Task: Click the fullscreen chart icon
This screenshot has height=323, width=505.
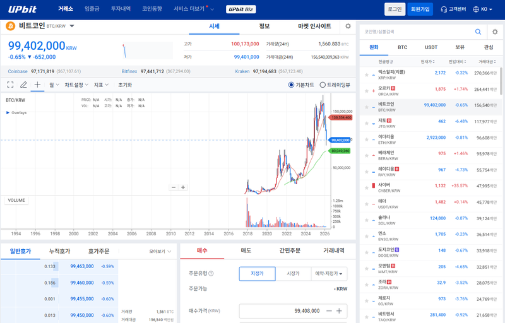Action: 10,85
